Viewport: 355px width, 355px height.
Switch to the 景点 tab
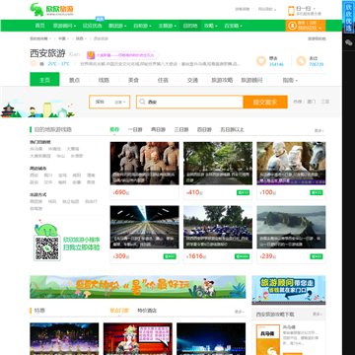point(74,80)
